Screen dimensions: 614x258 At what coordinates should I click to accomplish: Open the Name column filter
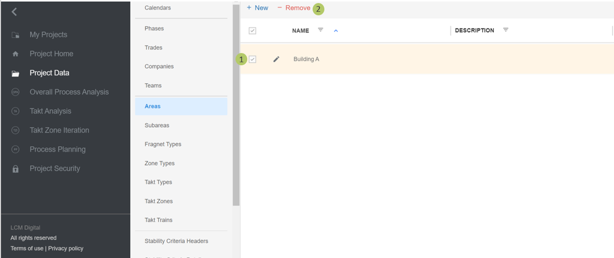point(320,30)
